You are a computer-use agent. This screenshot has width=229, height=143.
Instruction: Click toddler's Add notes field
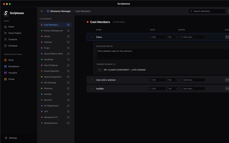click(x=192, y=89)
